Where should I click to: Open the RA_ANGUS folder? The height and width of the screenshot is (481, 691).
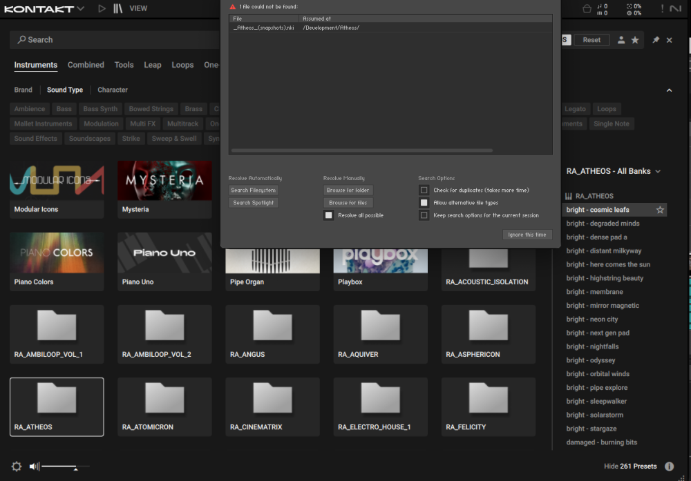[x=272, y=335]
